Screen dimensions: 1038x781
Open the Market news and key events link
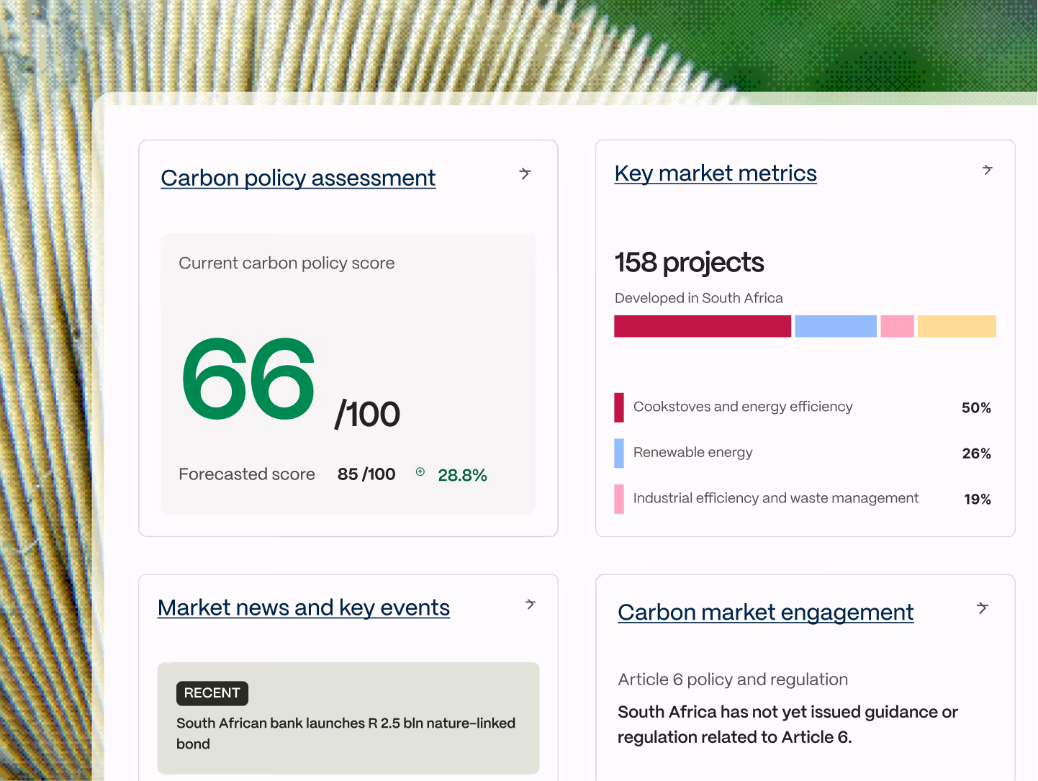tap(304, 608)
